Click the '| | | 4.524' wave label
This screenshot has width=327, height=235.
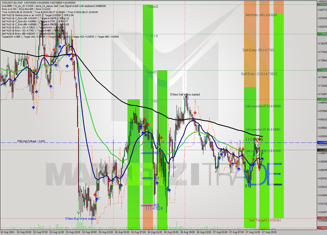[154, 208]
